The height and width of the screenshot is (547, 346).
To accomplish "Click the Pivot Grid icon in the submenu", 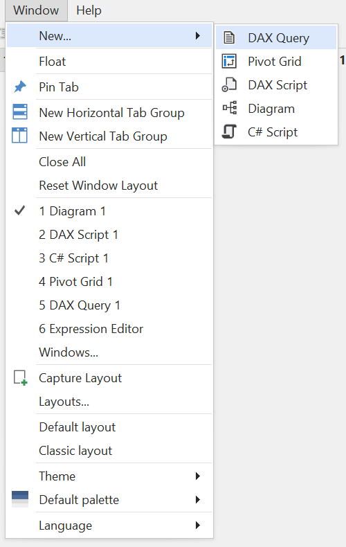I will (x=229, y=62).
